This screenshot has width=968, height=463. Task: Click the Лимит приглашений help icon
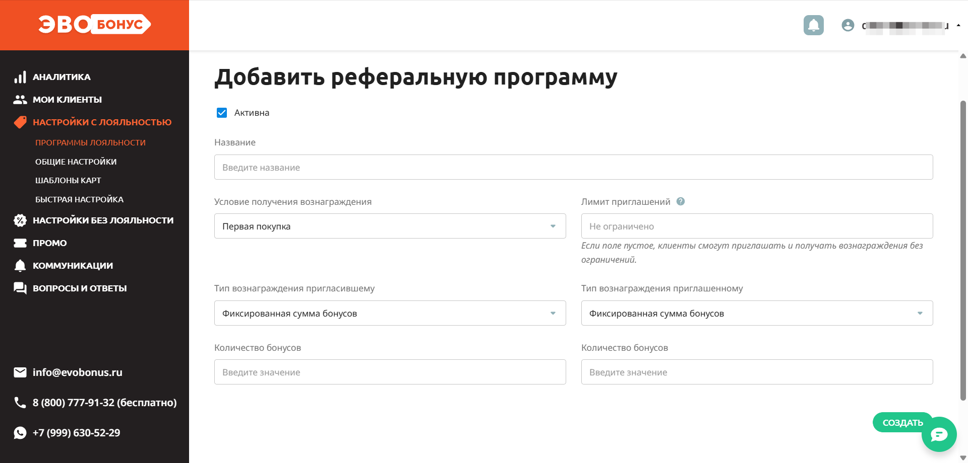(681, 201)
